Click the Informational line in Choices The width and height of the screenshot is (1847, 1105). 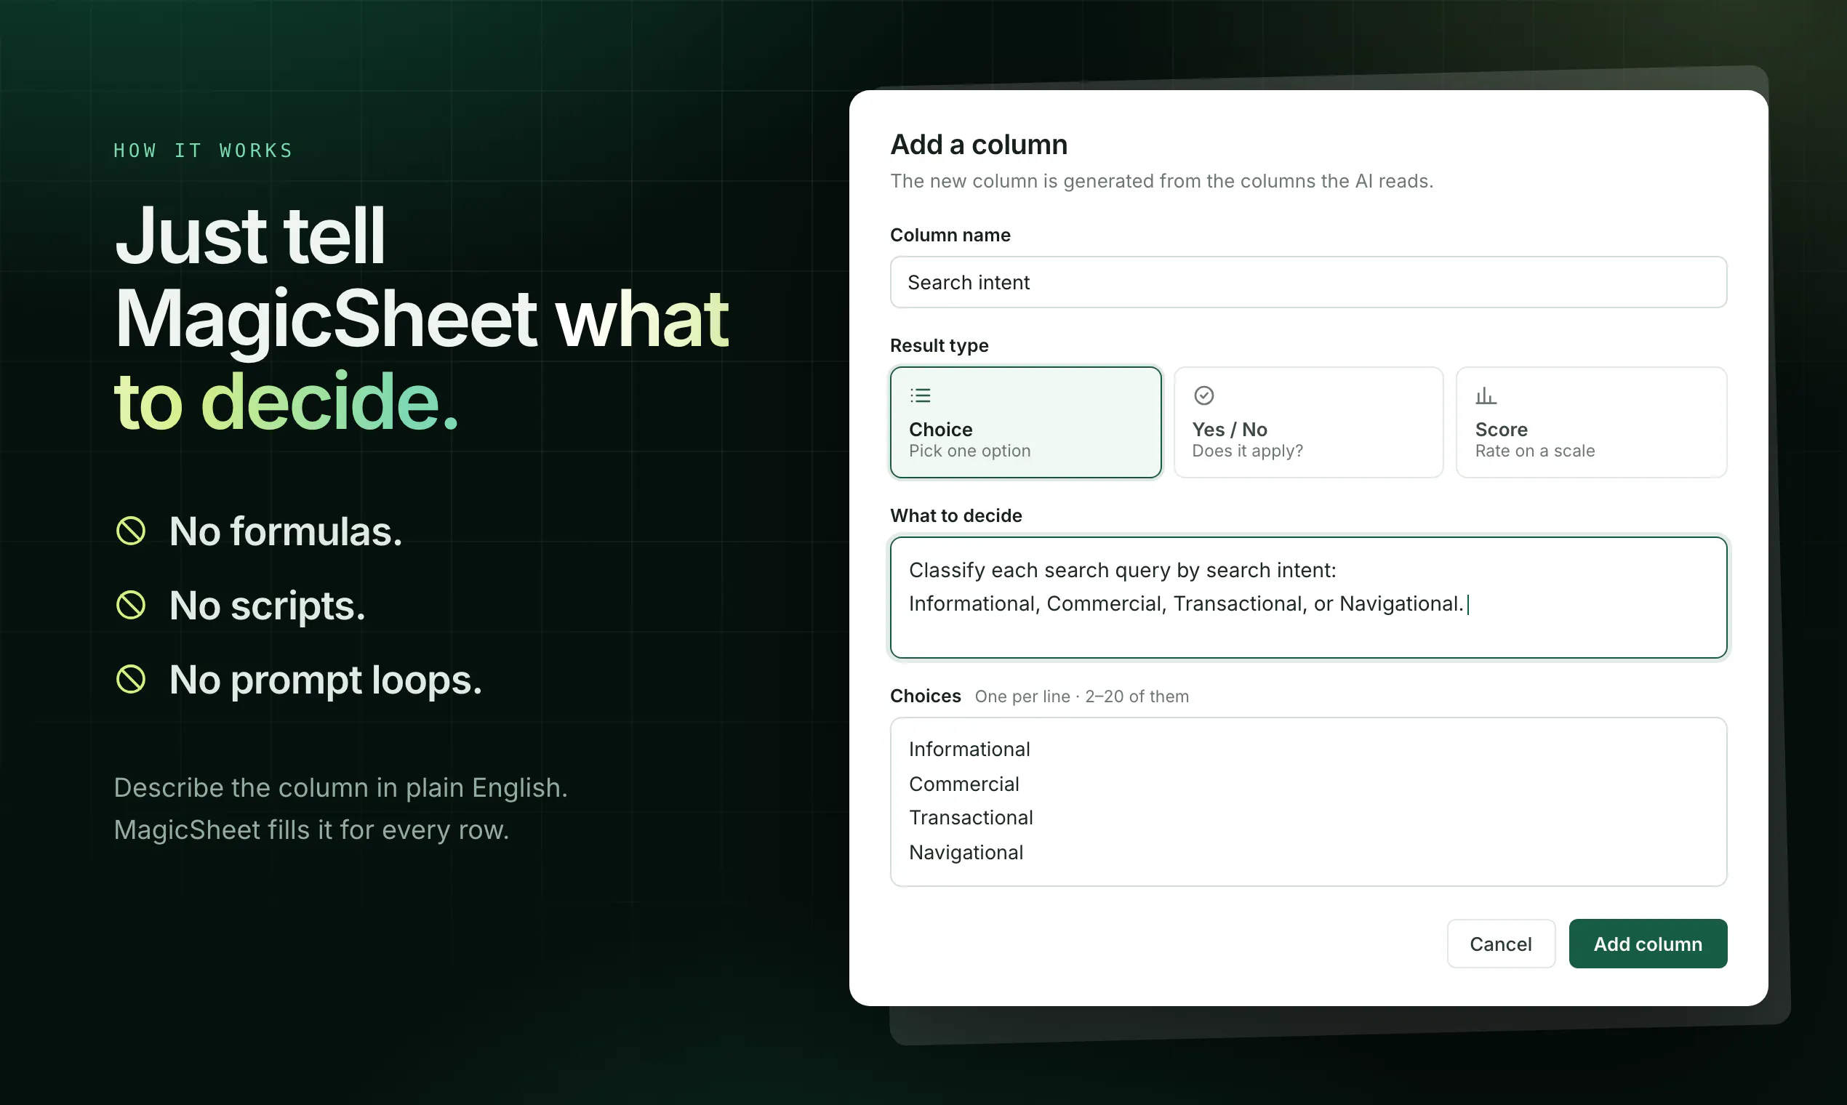pyautogui.click(x=970, y=749)
